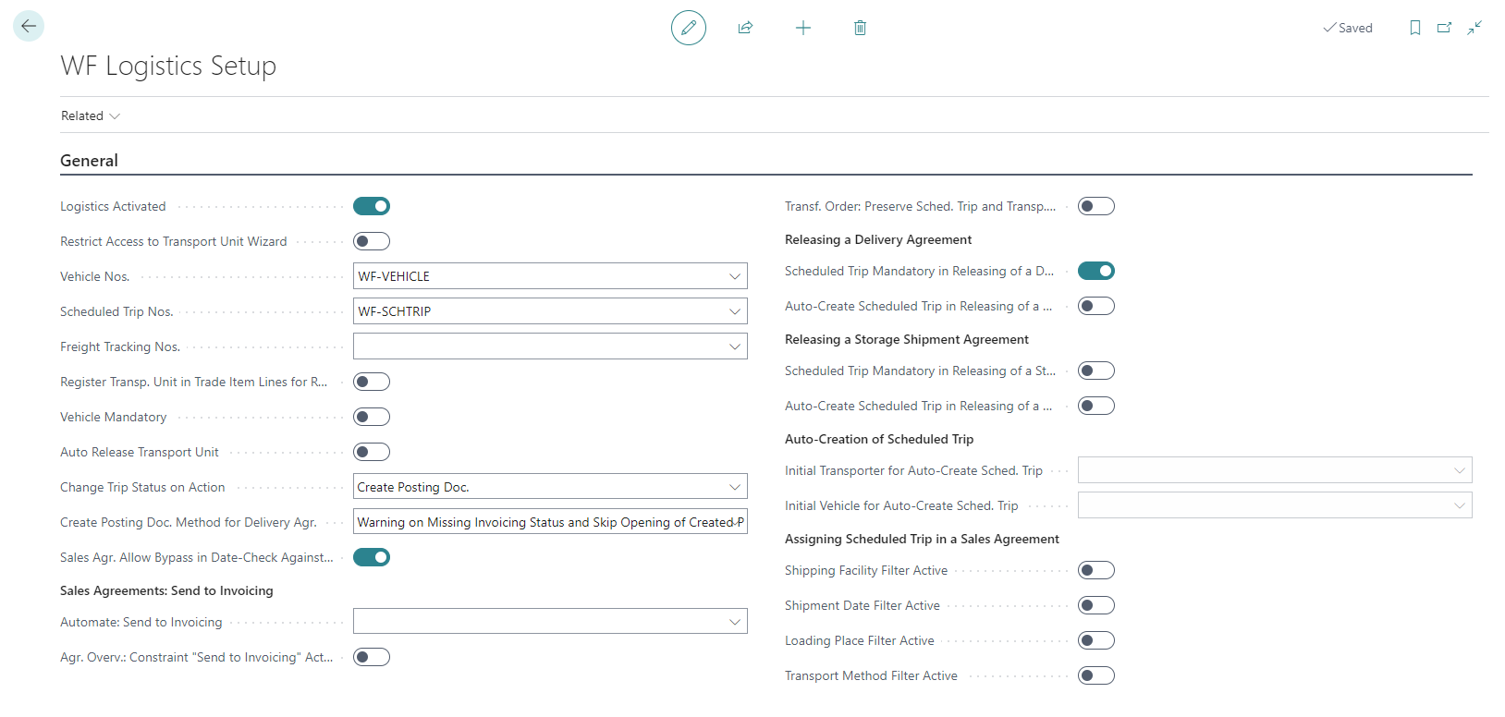The image size is (1505, 717).
Task: Click the bookmark icon
Action: pos(1414,28)
